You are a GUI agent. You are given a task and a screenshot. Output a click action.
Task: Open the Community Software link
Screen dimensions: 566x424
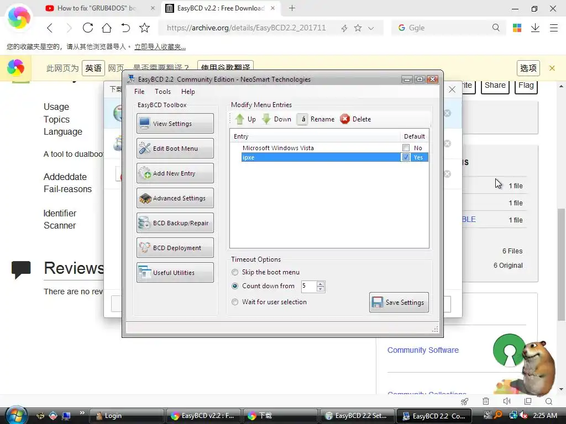(x=423, y=350)
